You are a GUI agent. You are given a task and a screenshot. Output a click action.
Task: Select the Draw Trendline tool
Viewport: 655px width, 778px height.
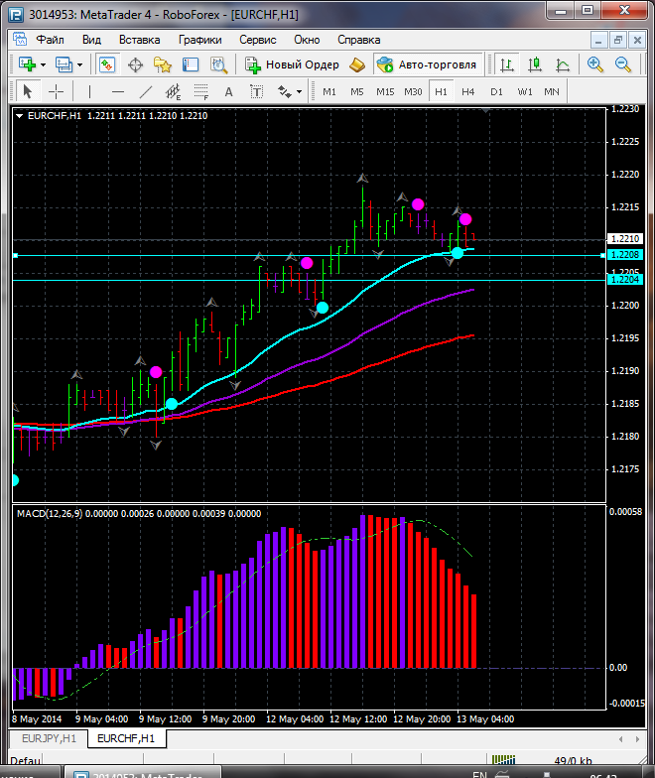[146, 91]
